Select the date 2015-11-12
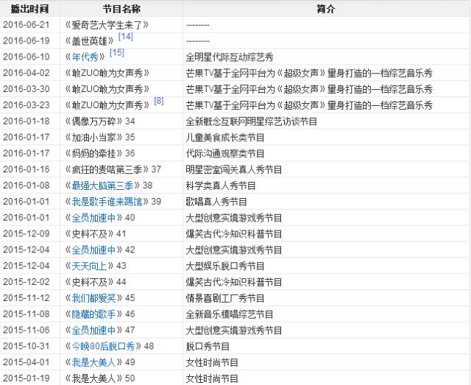 26,298
